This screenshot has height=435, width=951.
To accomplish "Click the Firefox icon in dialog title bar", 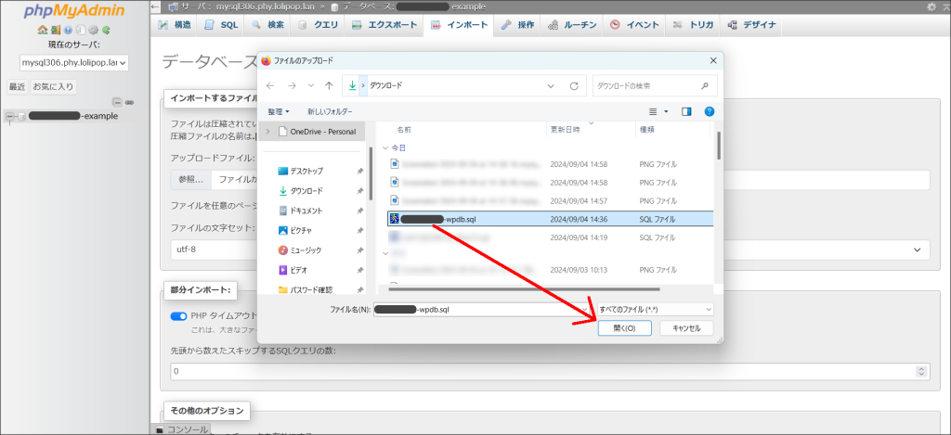I will tap(266, 60).
